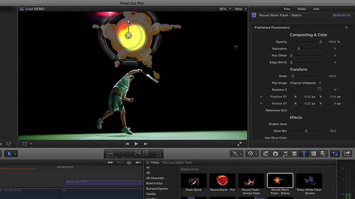Select Round Burst - Hot title thumbnail
This screenshot has height=199, width=355.
222,183
